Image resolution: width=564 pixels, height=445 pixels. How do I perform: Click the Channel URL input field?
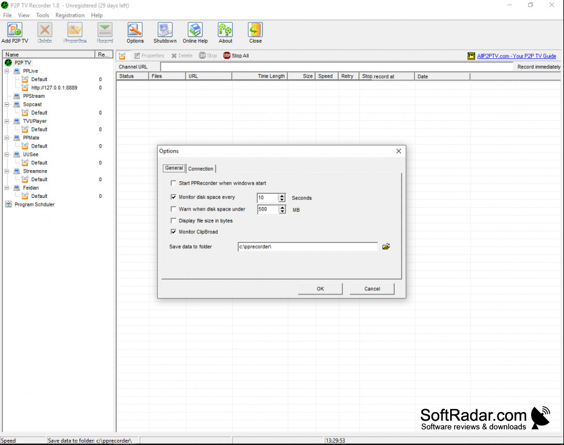[337, 67]
